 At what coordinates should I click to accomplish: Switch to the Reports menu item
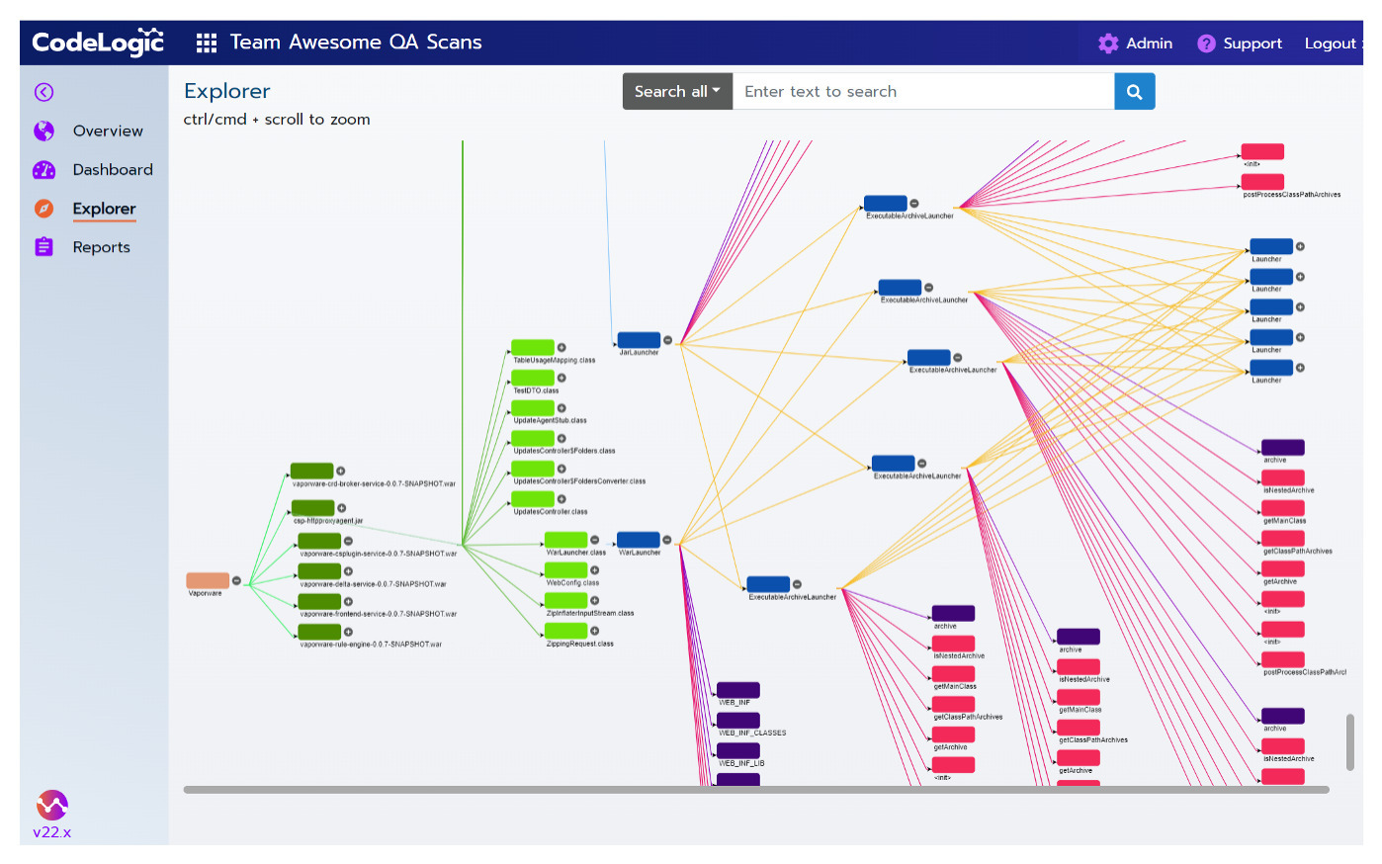101,246
